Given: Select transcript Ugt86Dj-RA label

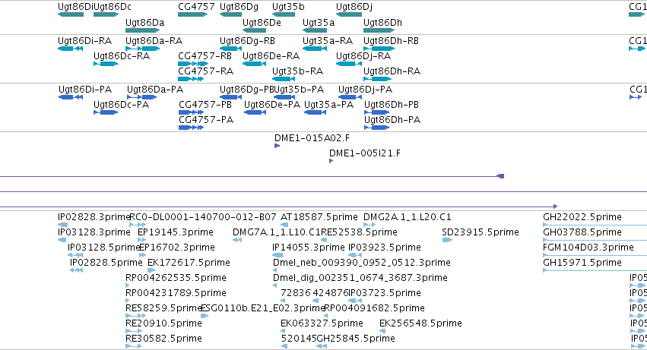Looking at the screenshot, I should click(363, 56).
